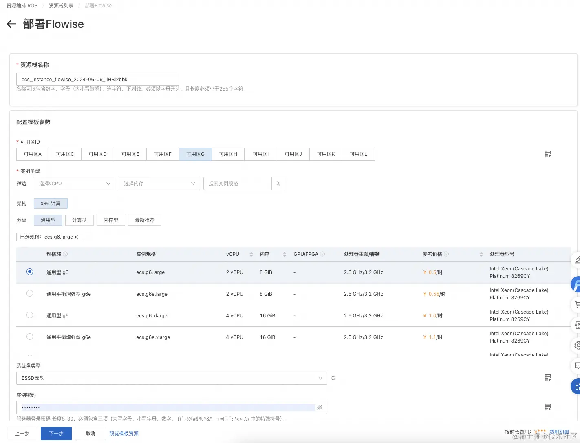Focus the 资源栈名称 input field

(98, 79)
